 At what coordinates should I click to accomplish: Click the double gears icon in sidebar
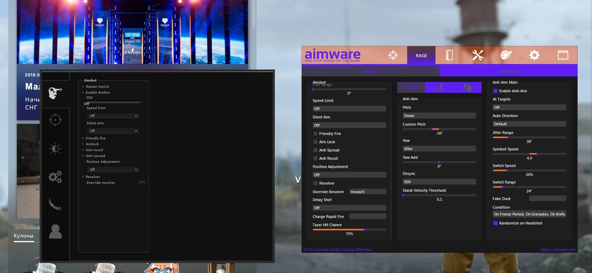55,177
